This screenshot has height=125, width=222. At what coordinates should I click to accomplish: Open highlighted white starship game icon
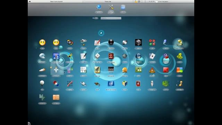(x=56, y=70)
